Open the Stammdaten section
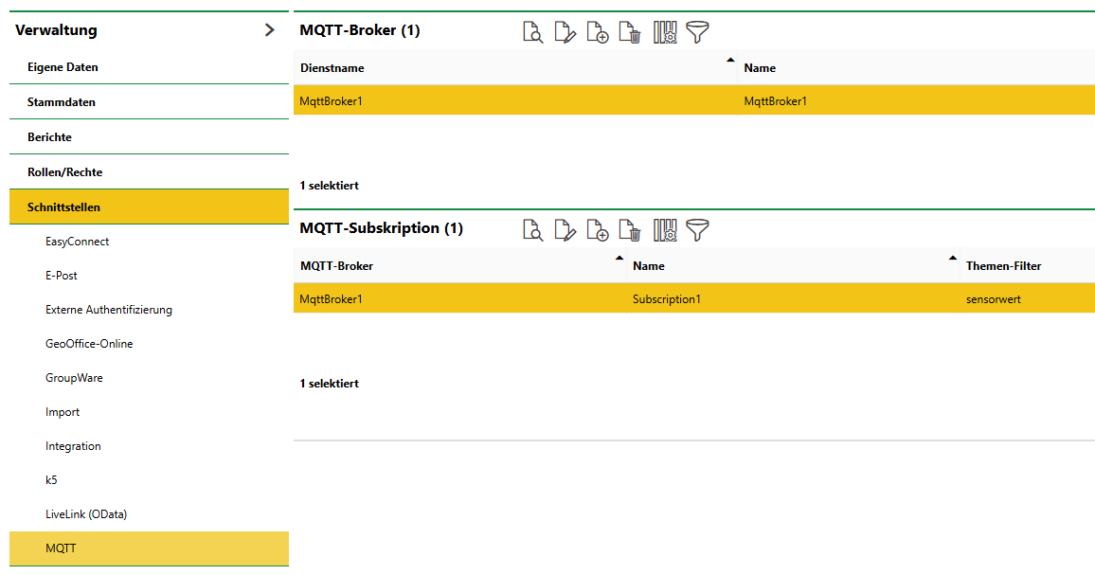 click(149, 102)
